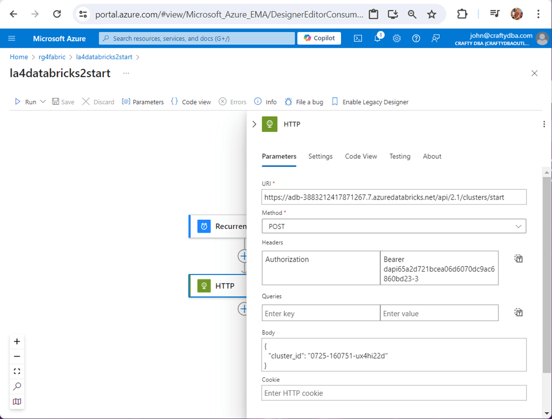The height and width of the screenshot is (419, 552).
Task: Save the workflow
Action: [63, 102]
